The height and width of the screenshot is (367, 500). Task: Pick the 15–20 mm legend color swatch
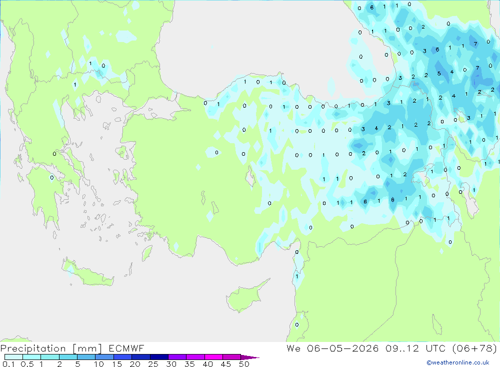(123, 357)
